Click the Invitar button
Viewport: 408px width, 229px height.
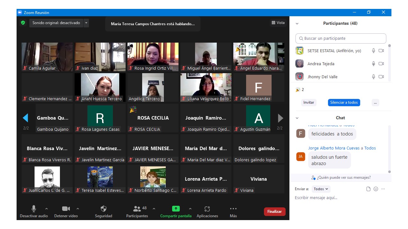coord(309,102)
